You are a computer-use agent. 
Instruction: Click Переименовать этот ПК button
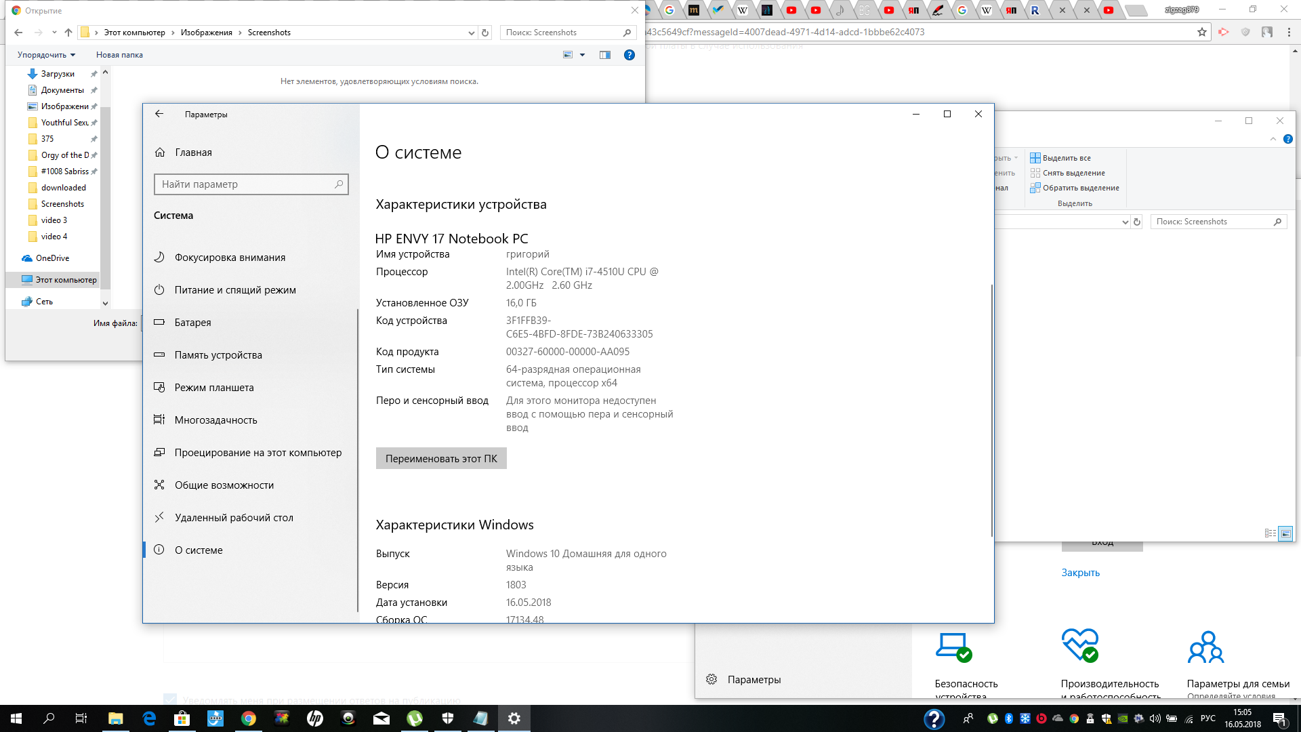pyautogui.click(x=441, y=459)
